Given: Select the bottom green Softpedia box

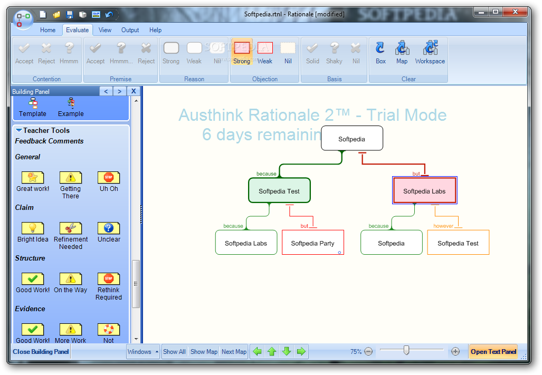Looking at the screenshot, I should tap(391, 243).
